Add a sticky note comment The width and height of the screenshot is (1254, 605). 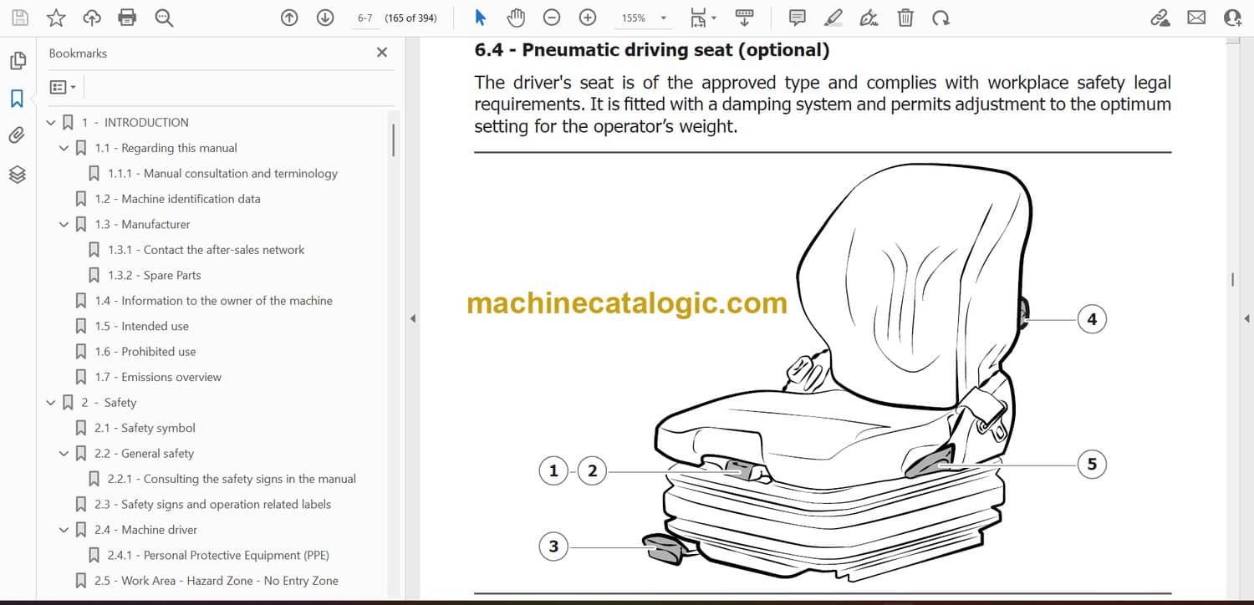[798, 18]
